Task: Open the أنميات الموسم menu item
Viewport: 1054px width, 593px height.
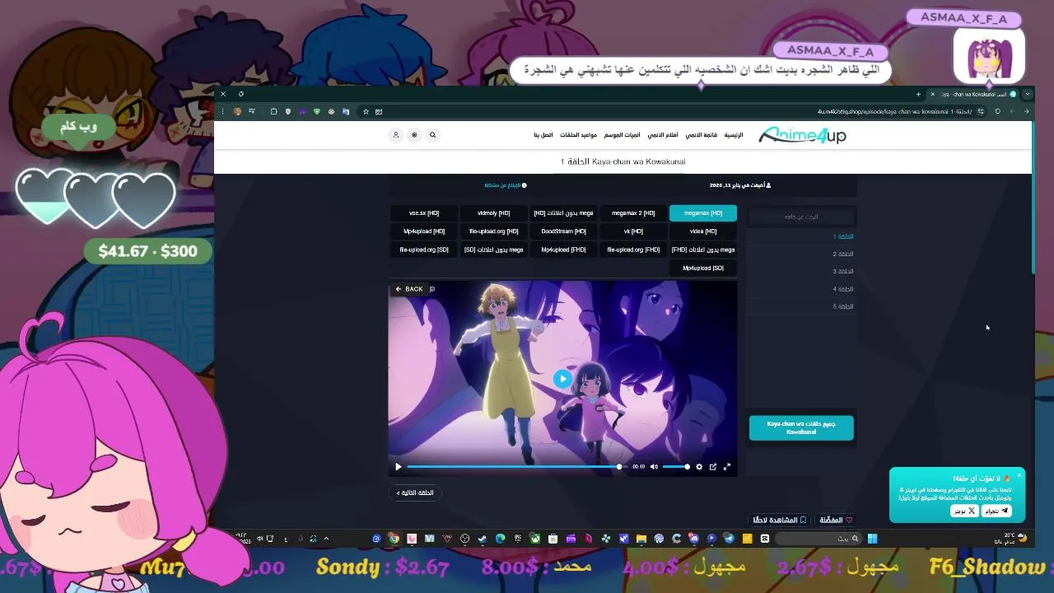Action: 623,135
